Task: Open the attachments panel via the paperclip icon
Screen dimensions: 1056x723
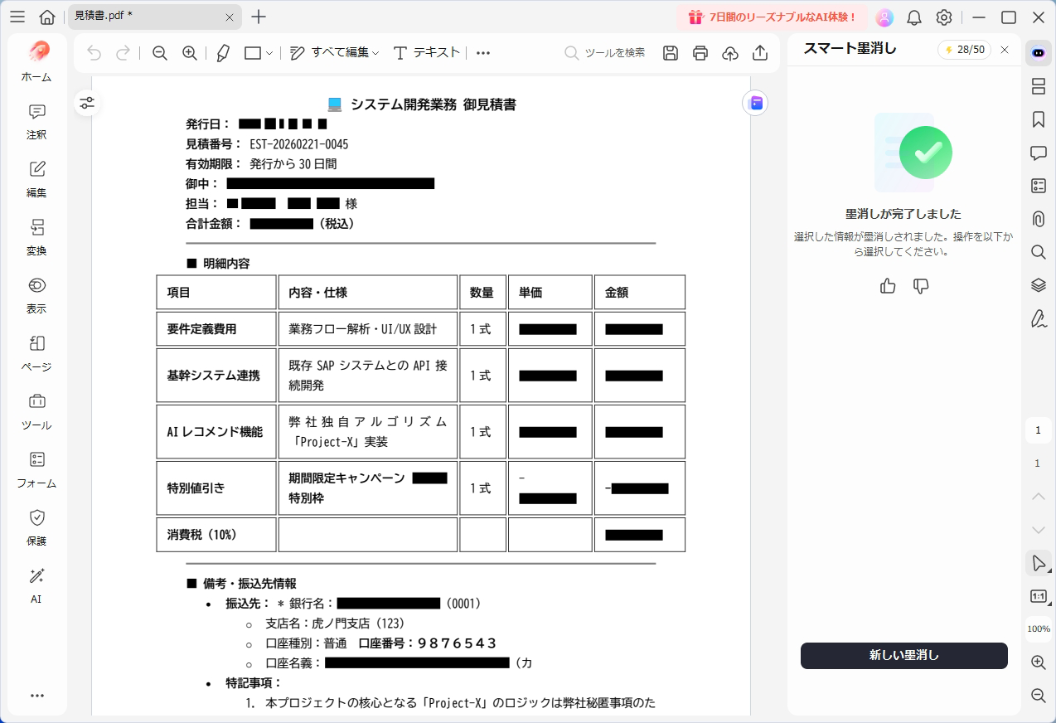Action: click(x=1038, y=218)
